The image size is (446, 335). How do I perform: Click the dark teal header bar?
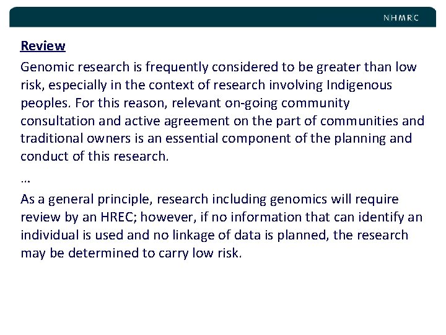coord(223,17)
